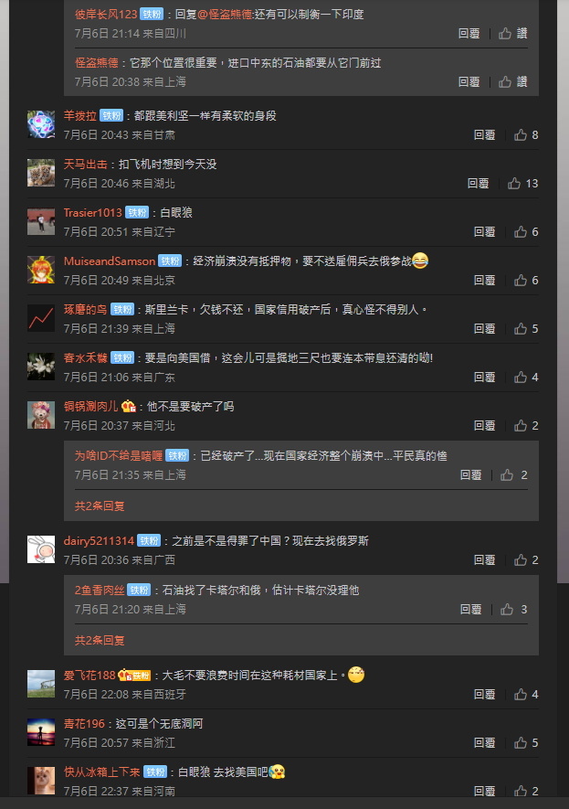View MuiseandSamson's avatar thumbnail

pos(41,270)
